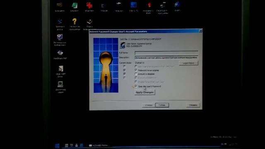This screenshot has height=149, width=265.
Task: Open the green notebook desktop icon
Action: tap(75, 5)
